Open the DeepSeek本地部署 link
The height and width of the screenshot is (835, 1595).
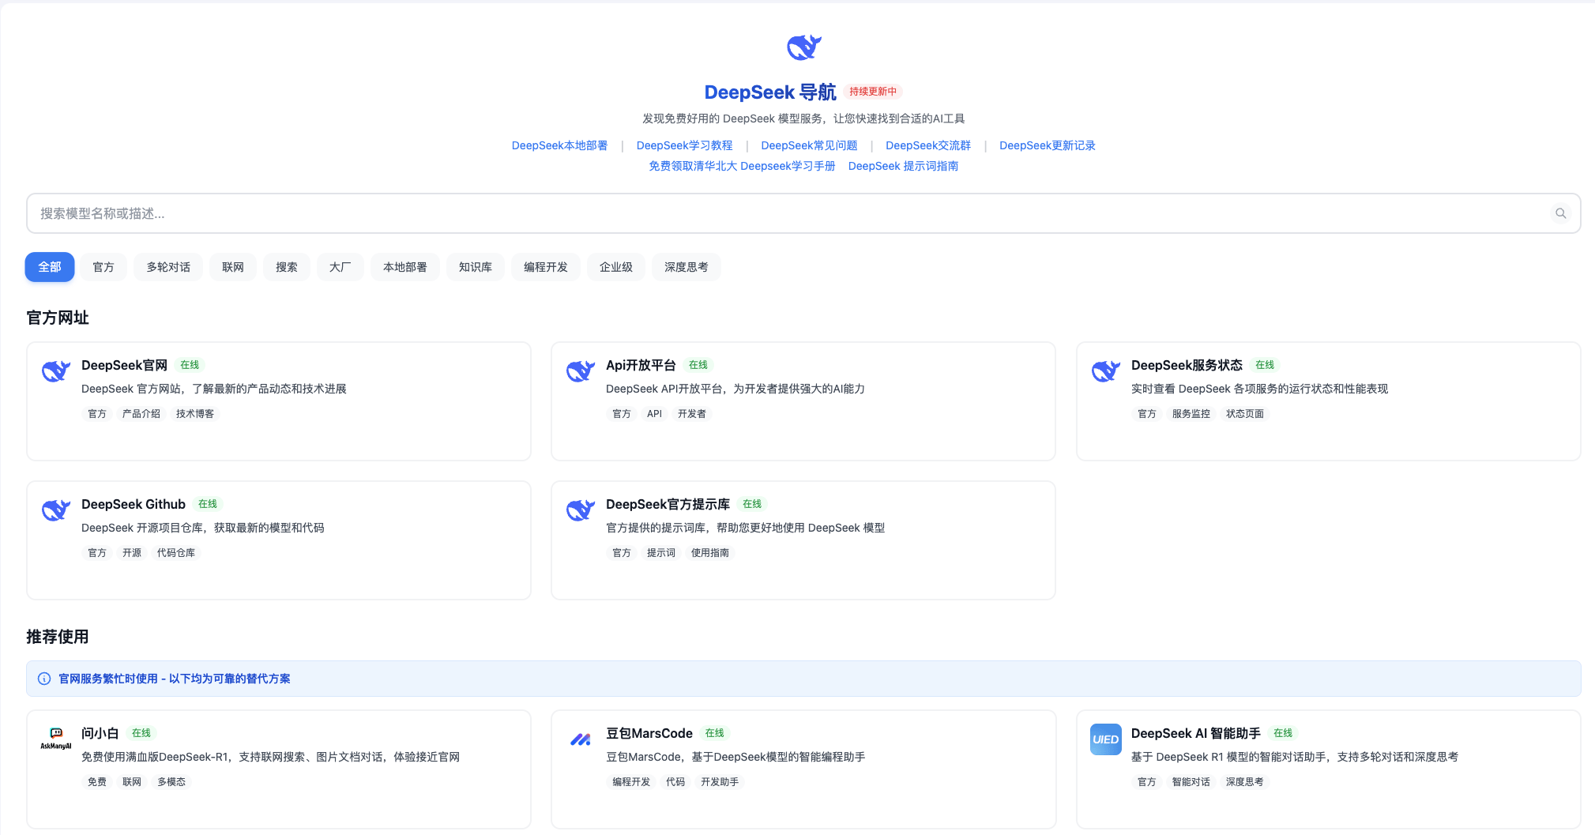tap(560, 145)
